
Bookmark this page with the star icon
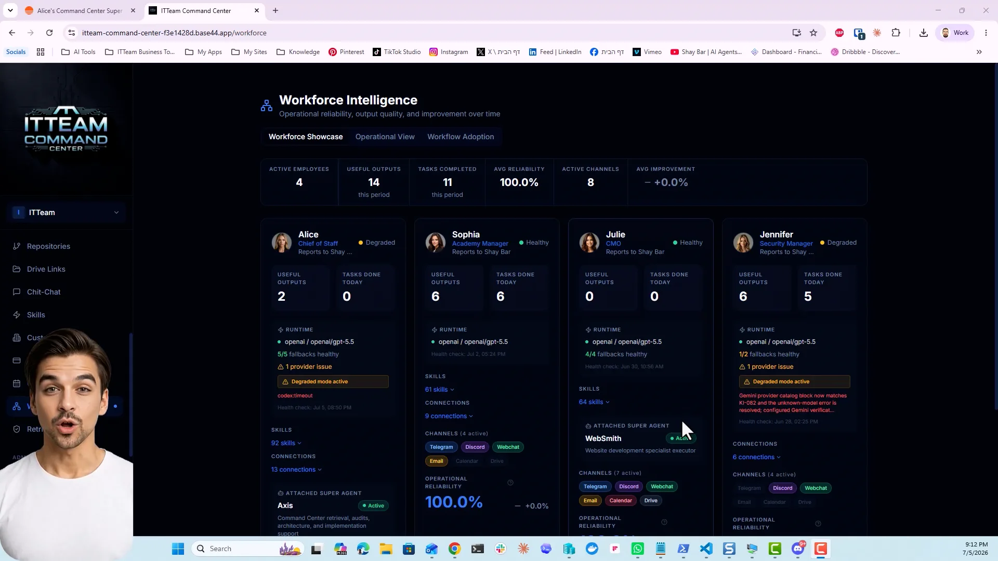point(813,33)
